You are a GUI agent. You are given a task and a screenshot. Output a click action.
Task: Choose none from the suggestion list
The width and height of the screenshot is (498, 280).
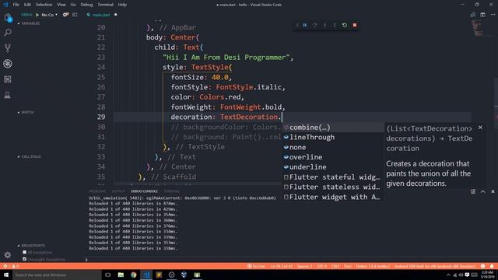point(332,147)
